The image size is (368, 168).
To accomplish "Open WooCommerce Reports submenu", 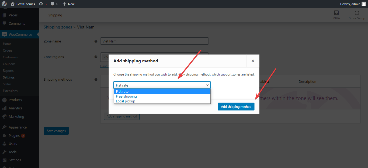I will [8, 71].
